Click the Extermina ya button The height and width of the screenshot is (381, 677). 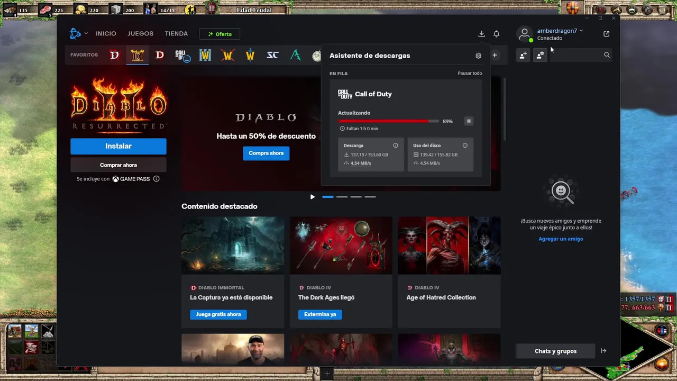320,314
